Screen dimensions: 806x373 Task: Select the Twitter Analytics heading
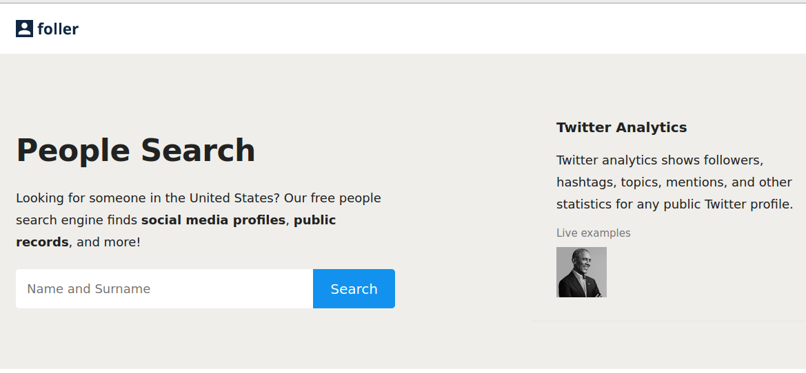(621, 127)
